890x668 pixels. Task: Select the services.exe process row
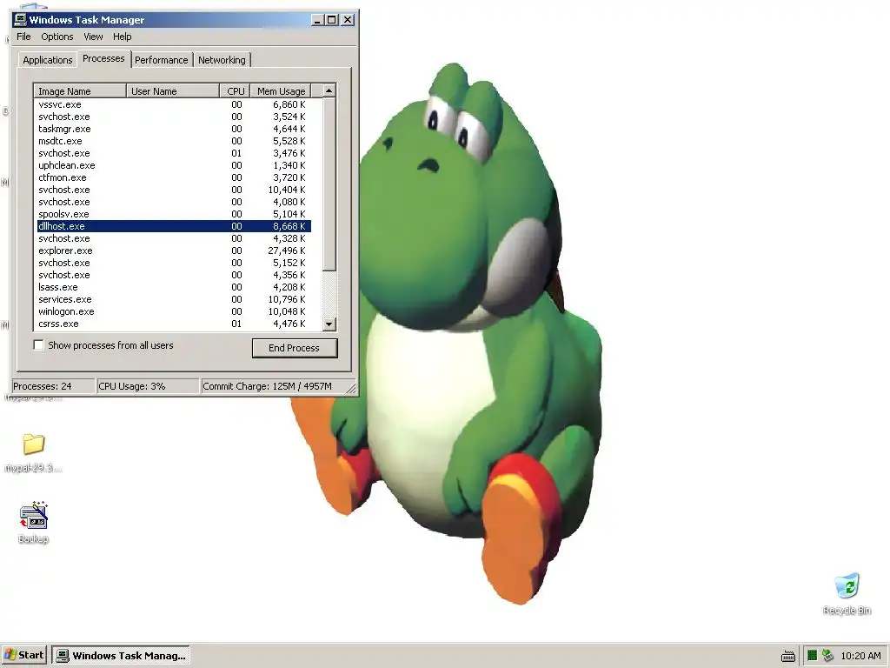[173, 299]
